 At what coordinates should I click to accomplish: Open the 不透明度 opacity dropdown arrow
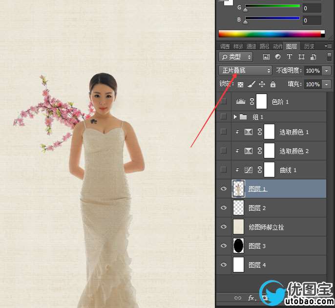(326, 71)
